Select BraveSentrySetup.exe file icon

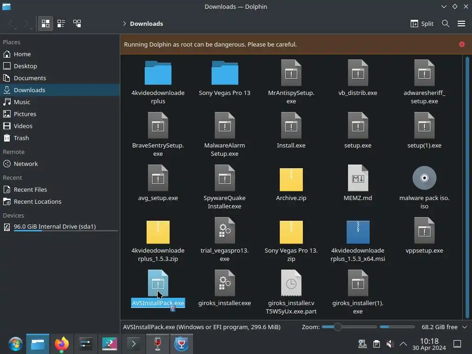click(x=158, y=125)
